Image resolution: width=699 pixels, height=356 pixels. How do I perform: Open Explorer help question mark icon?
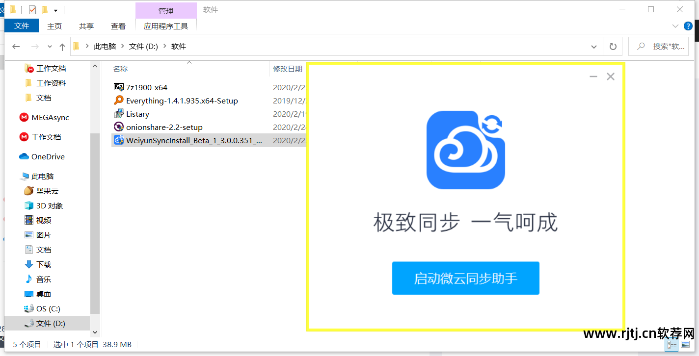coord(688,26)
